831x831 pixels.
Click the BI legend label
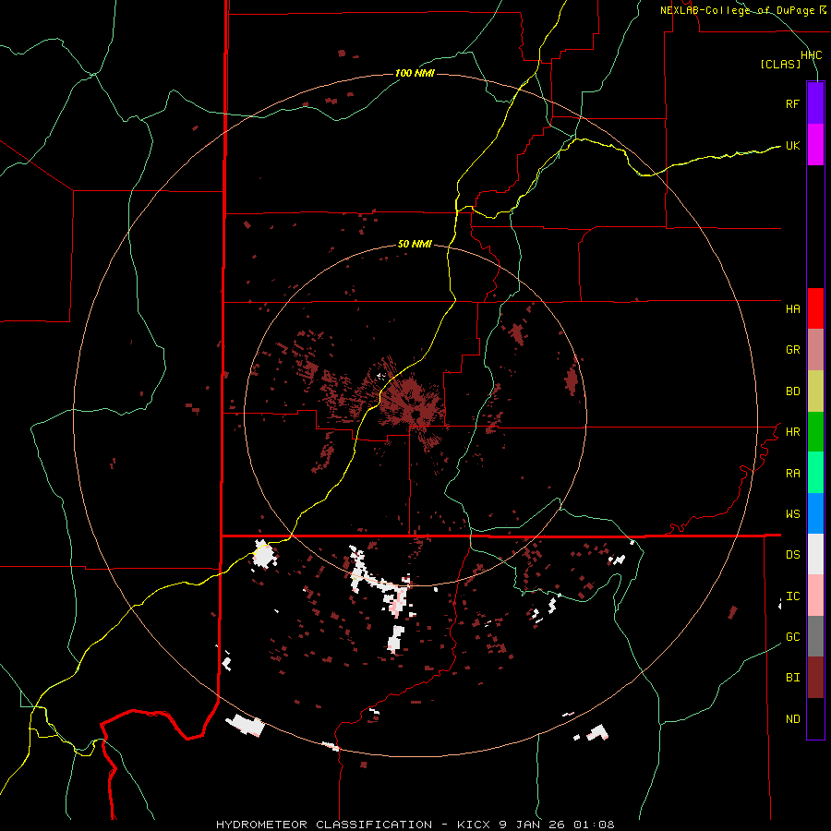tap(793, 678)
